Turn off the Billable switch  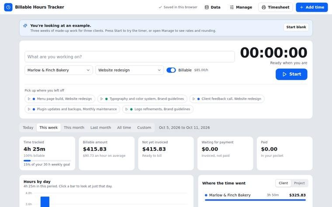[x=171, y=70]
